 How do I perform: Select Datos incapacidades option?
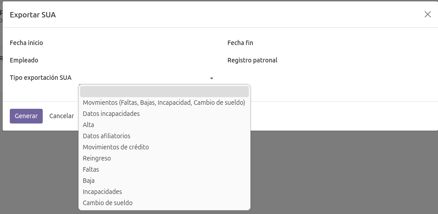(x=111, y=114)
